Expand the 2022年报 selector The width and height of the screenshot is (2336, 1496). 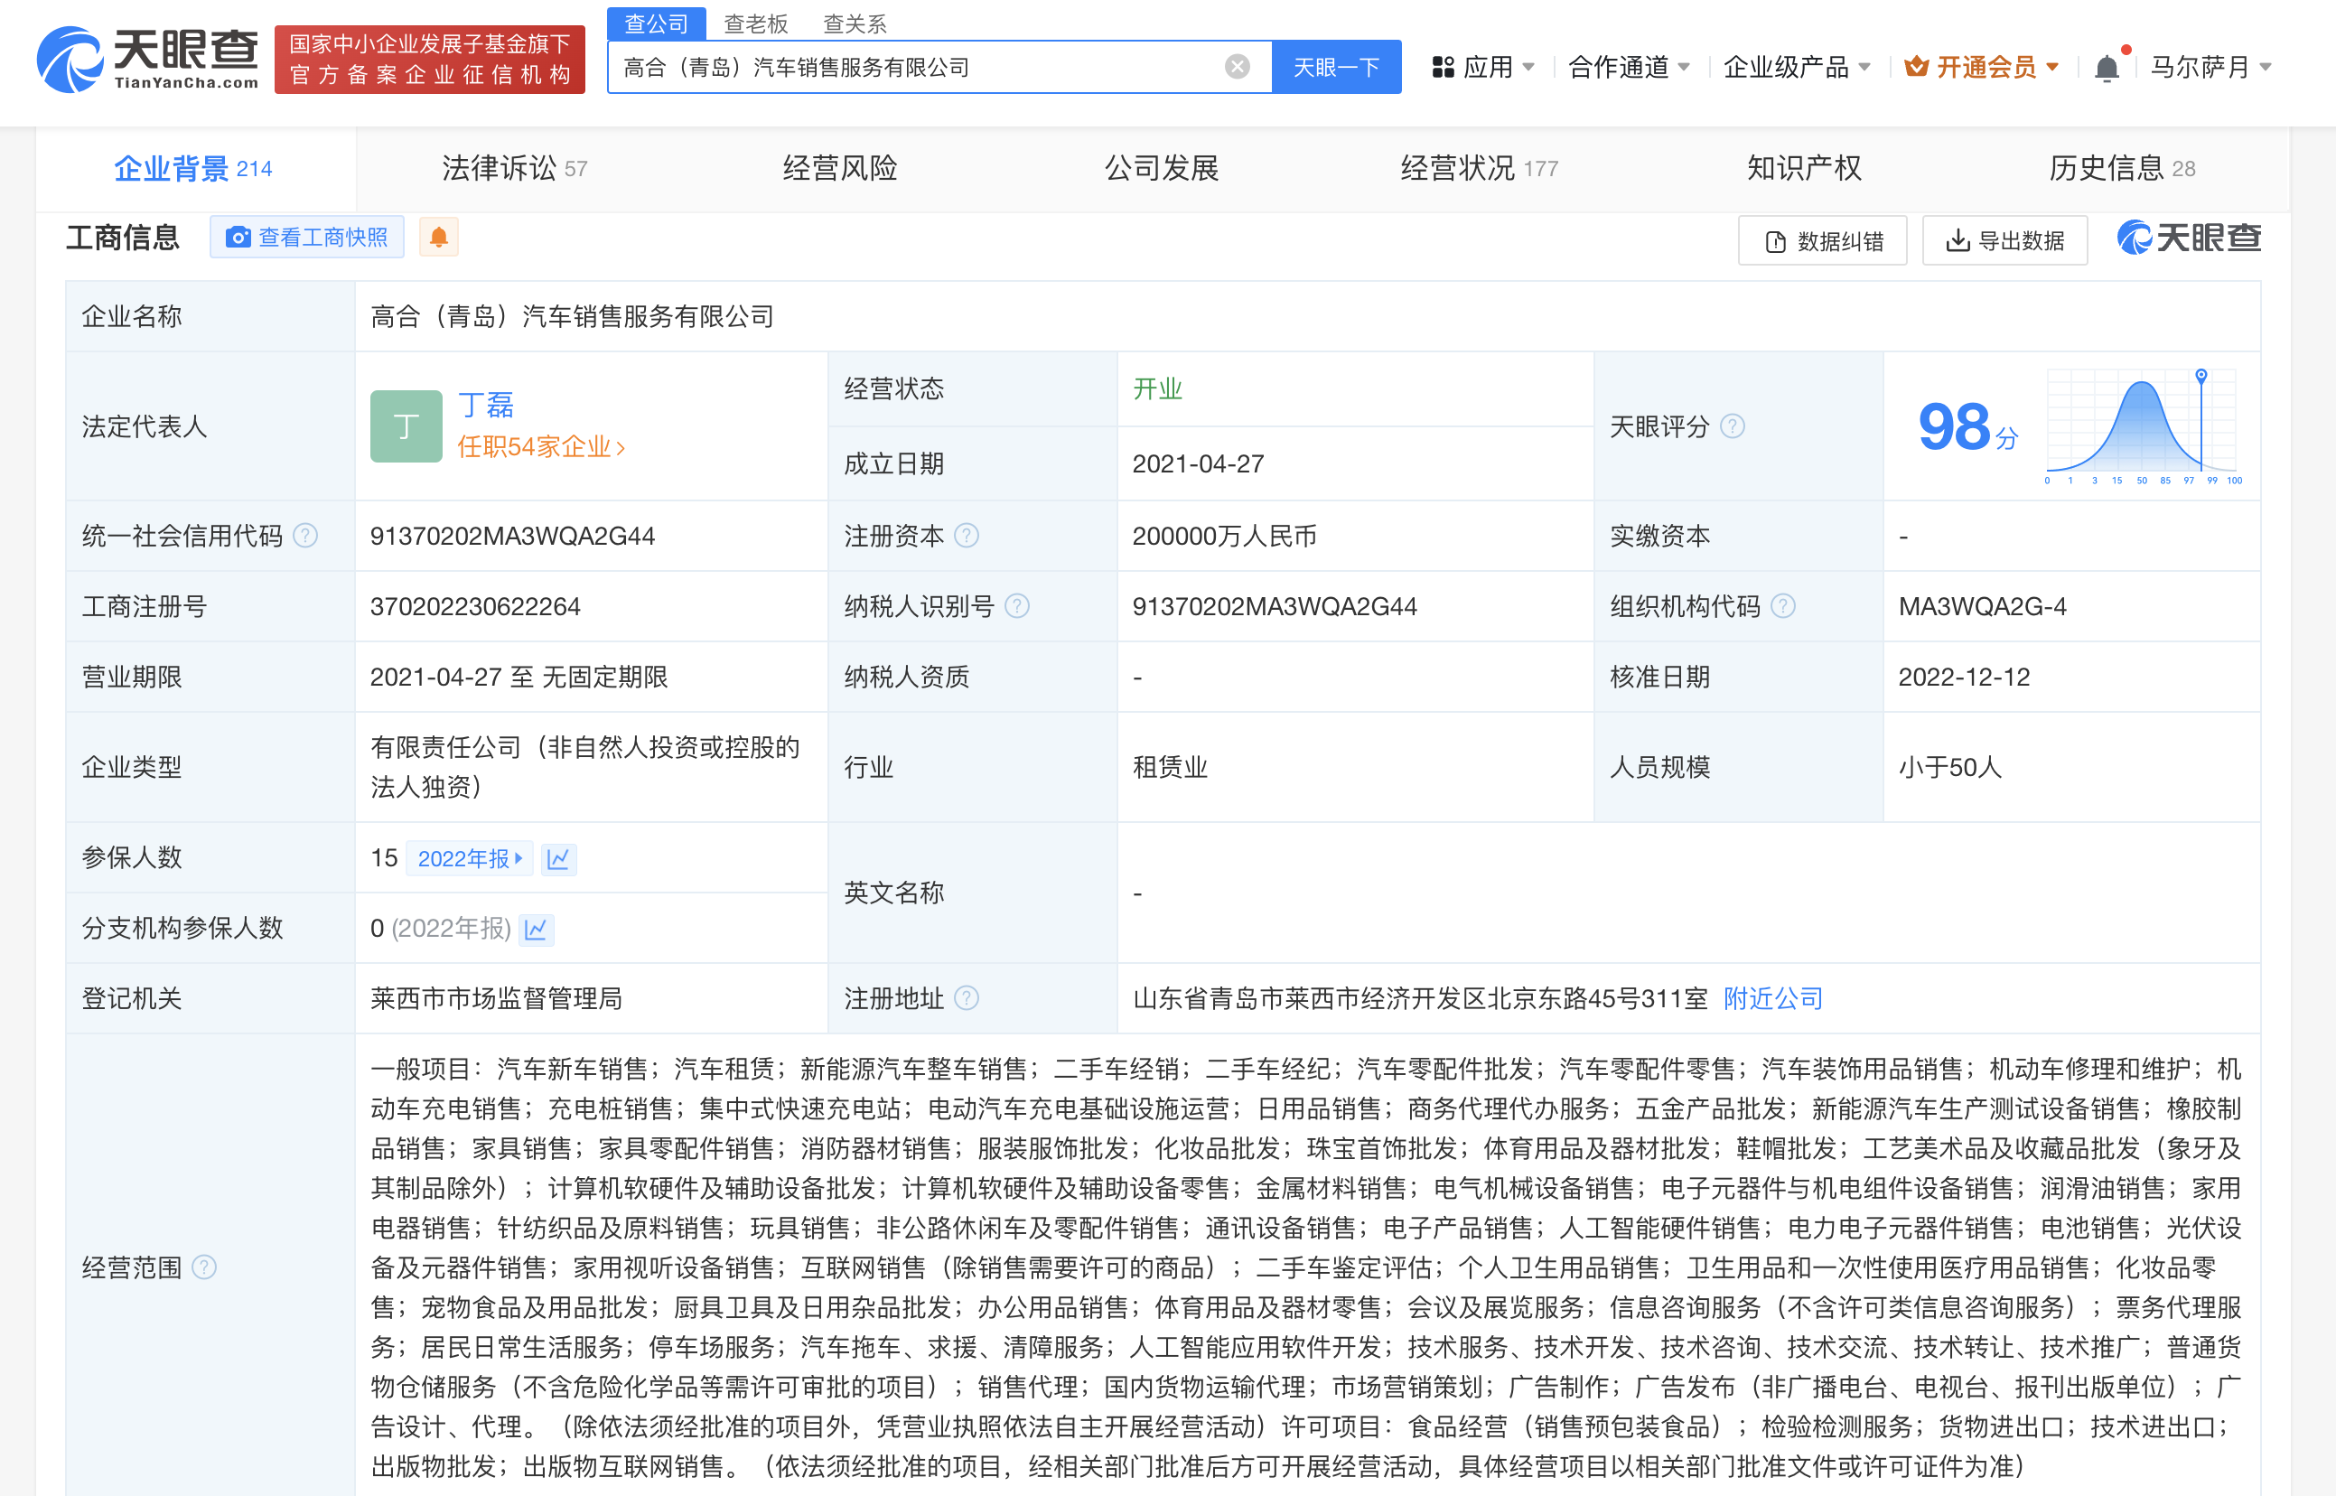[x=470, y=859]
